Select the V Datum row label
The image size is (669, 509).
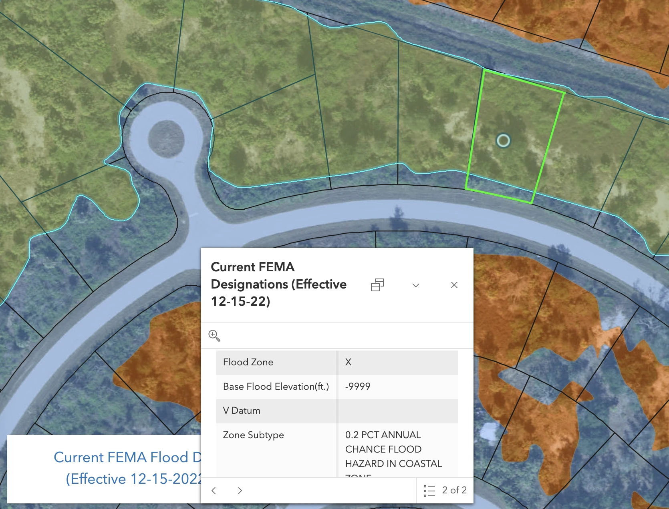[x=242, y=411]
